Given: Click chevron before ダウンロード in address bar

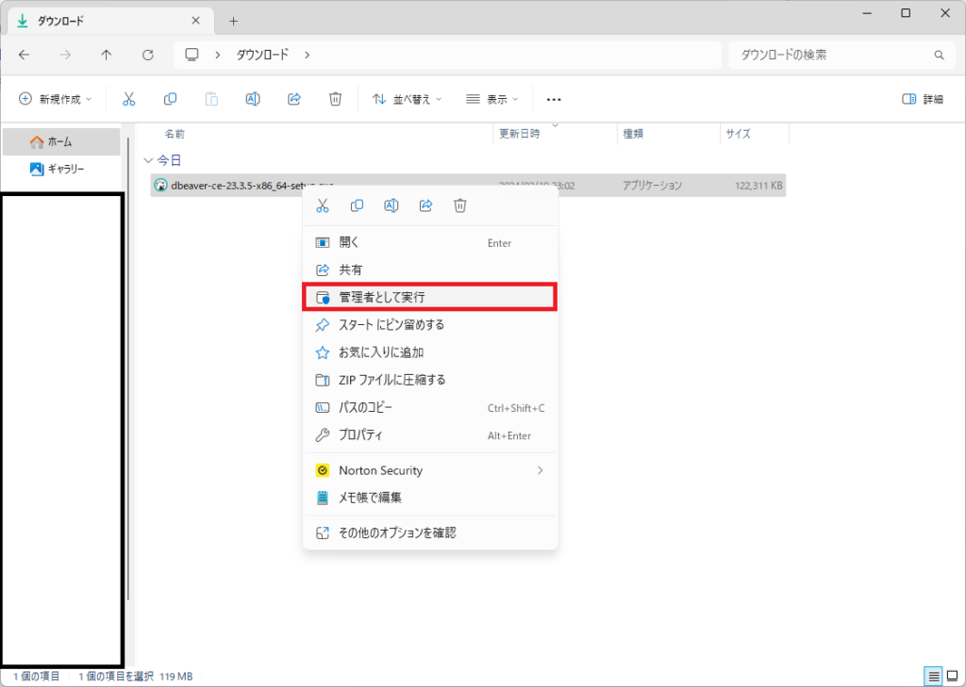Looking at the screenshot, I should coord(218,55).
